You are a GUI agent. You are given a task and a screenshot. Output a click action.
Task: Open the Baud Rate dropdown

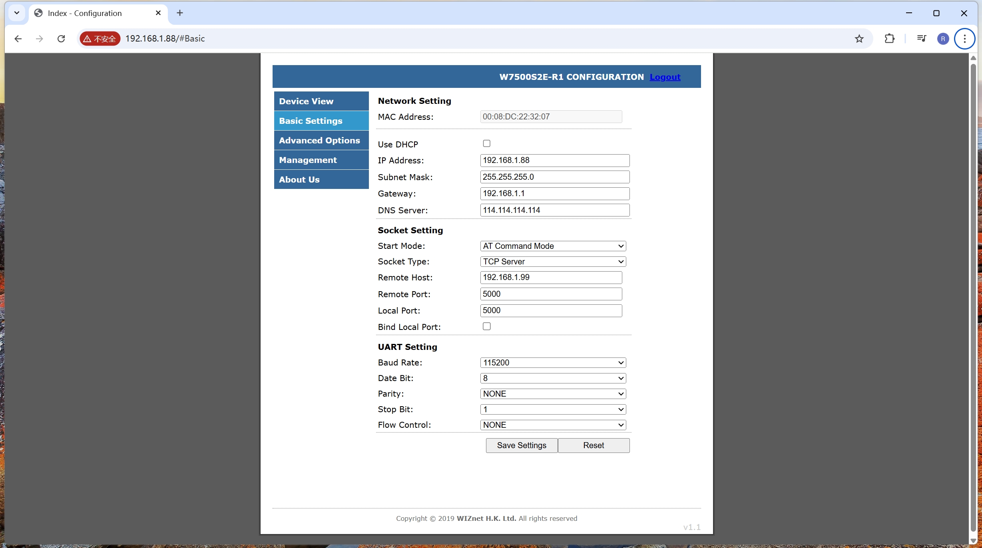(553, 363)
